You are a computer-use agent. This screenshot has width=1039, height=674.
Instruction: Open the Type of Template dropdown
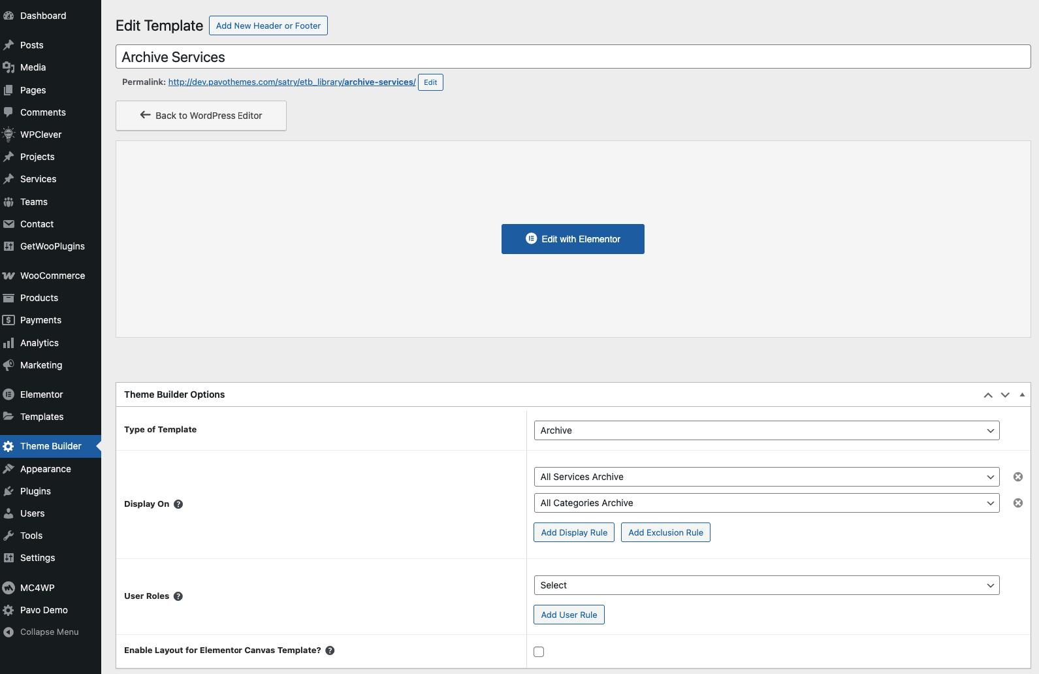[766, 430]
